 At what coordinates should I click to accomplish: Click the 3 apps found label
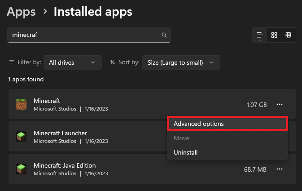pos(26,79)
